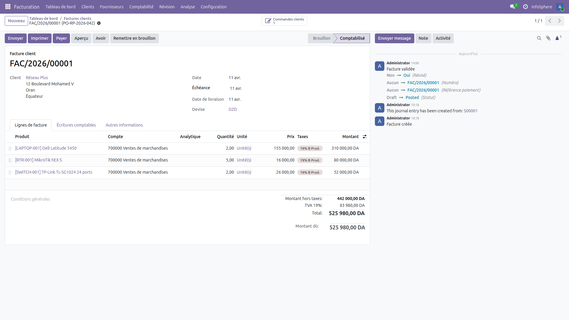Keep stage on Comptabilisé in the status bar

click(x=352, y=38)
